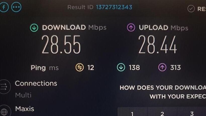Click the 28.44 upload speed value
206x116 pixels.
[x=158, y=45]
